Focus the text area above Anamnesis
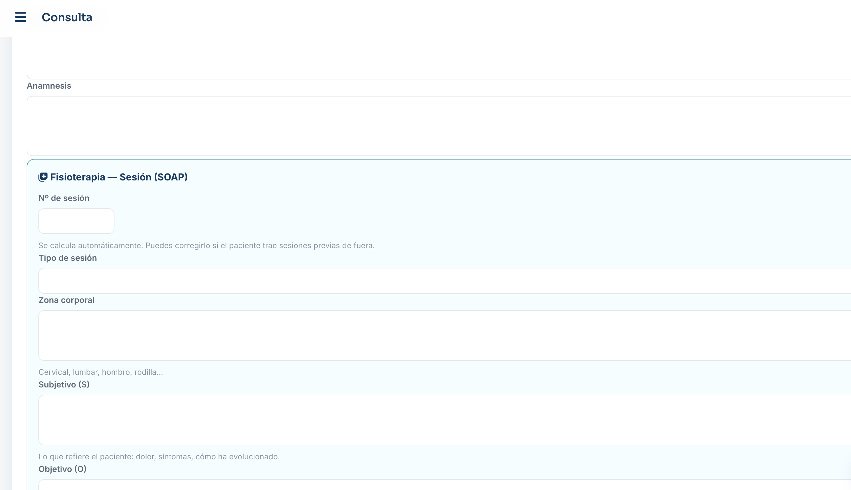 point(439,58)
